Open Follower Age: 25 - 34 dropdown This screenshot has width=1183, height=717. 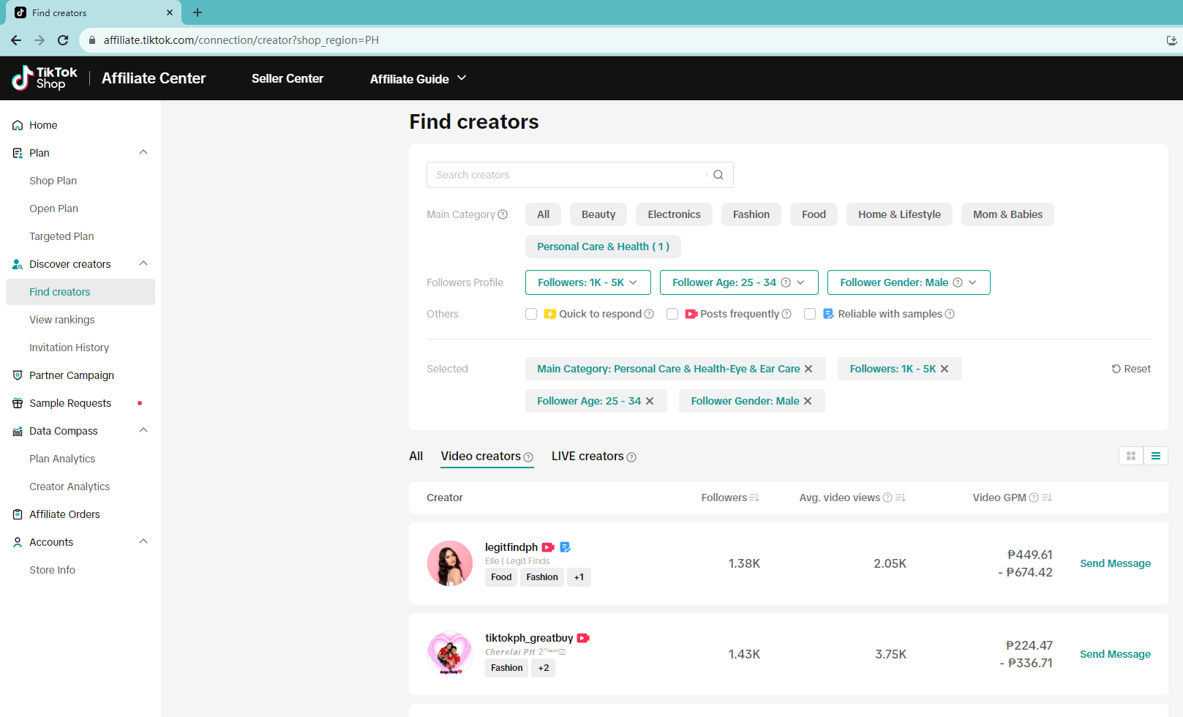739,282
